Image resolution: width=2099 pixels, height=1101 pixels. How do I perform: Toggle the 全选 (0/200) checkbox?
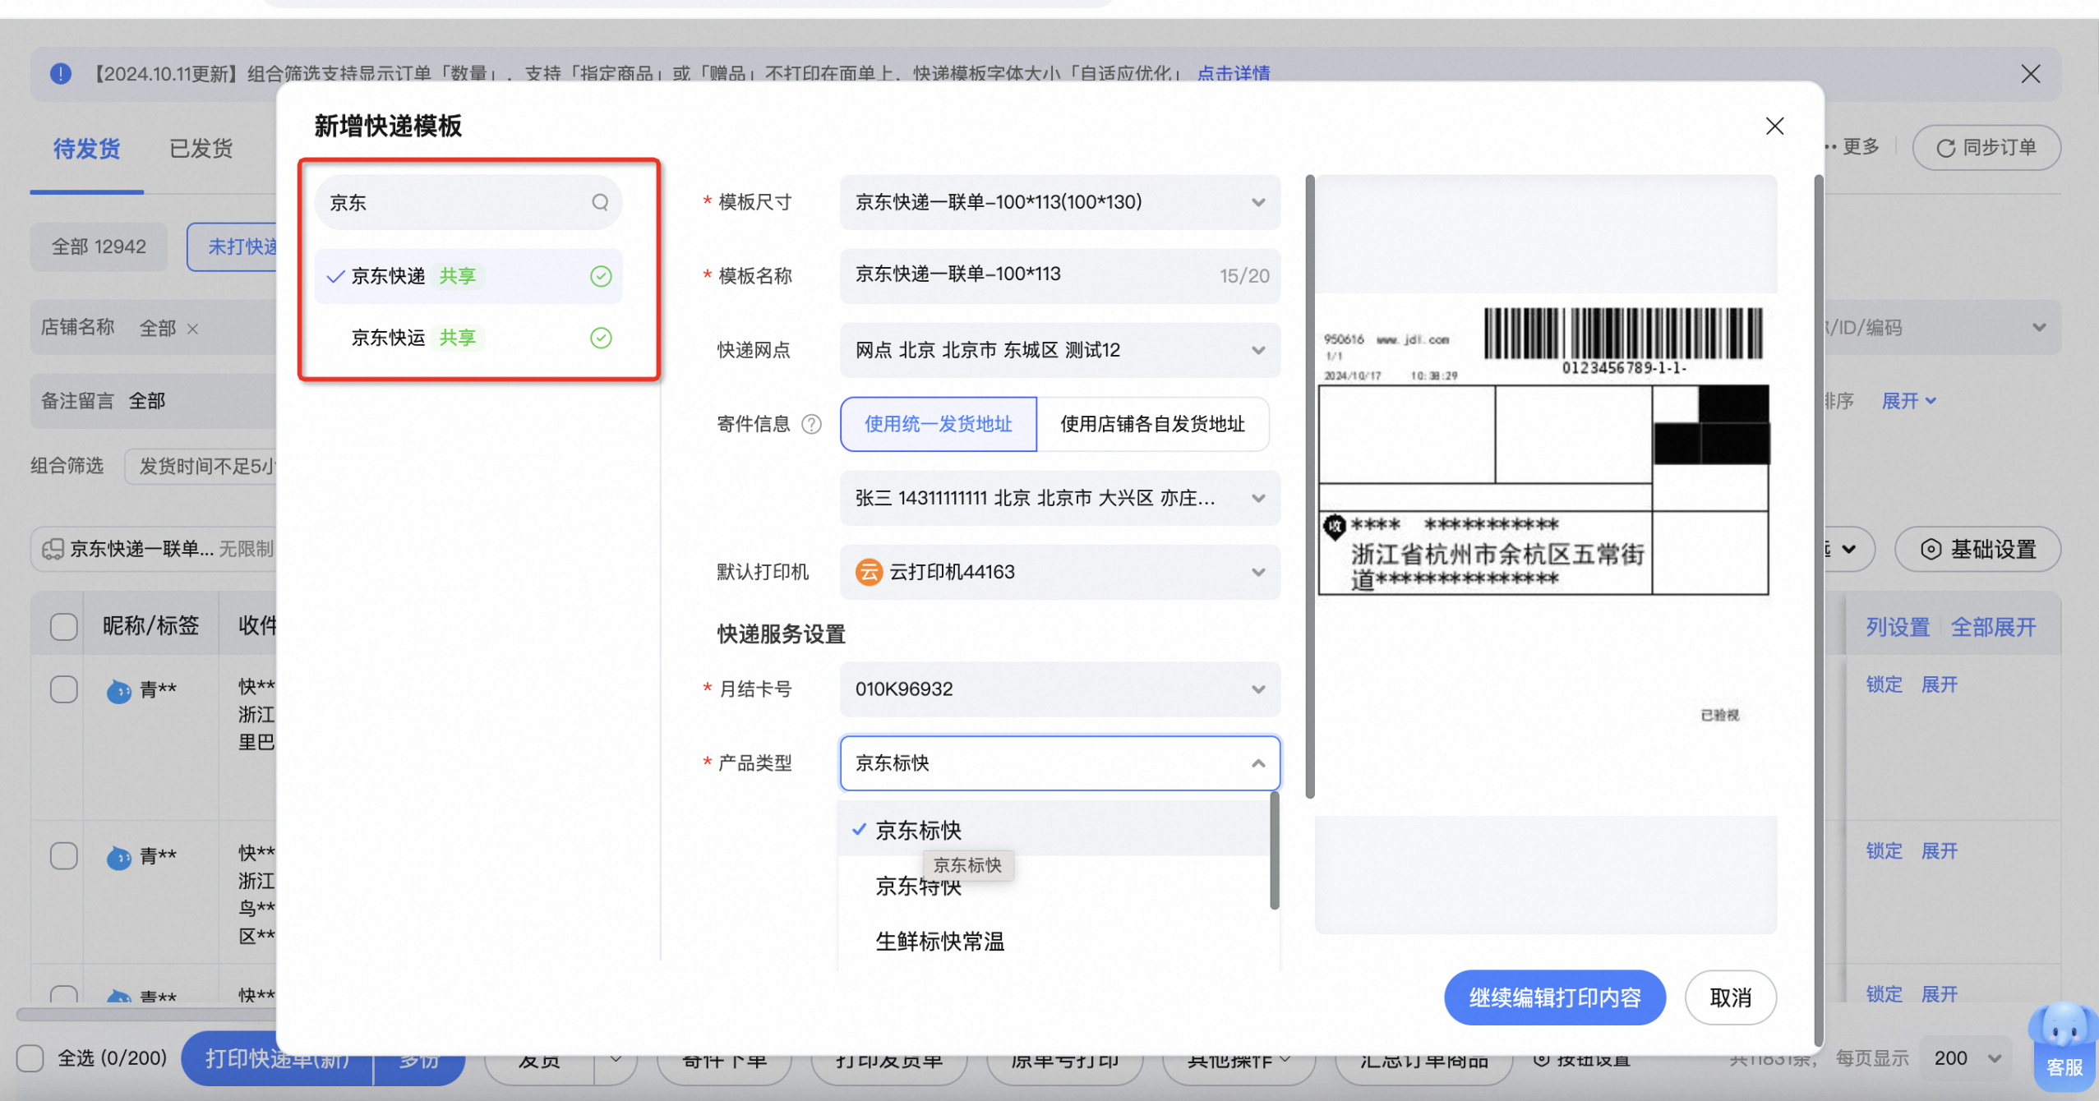(30, 1057)
